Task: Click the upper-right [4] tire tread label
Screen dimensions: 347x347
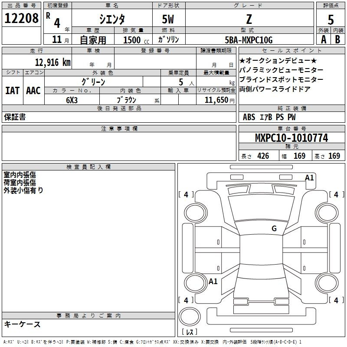Action: pyautogui.click(x=335, y=195)
